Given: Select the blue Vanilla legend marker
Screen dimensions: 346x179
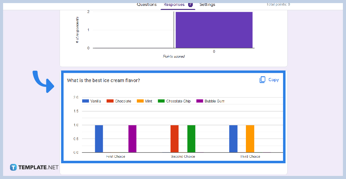Looking at the screenshot, I should [86, 101].
